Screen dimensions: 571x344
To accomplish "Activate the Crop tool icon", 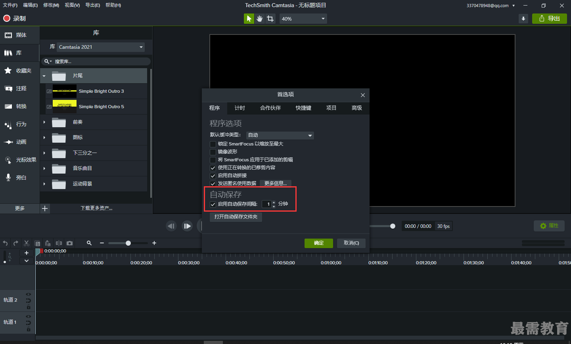I will pos(270,19).
